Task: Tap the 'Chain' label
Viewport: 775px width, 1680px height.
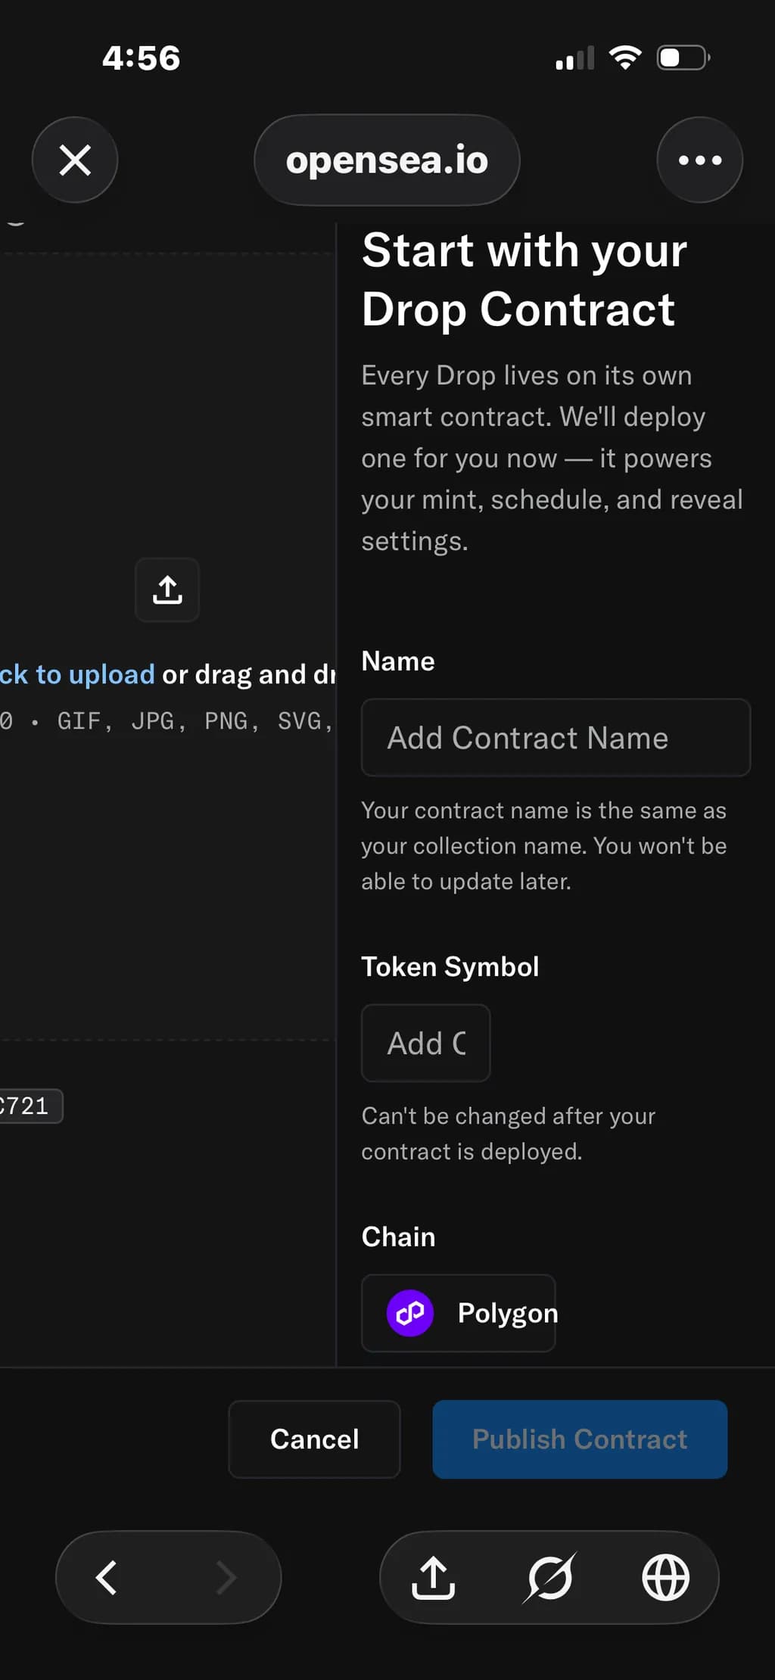Action: coord(398,1237)
